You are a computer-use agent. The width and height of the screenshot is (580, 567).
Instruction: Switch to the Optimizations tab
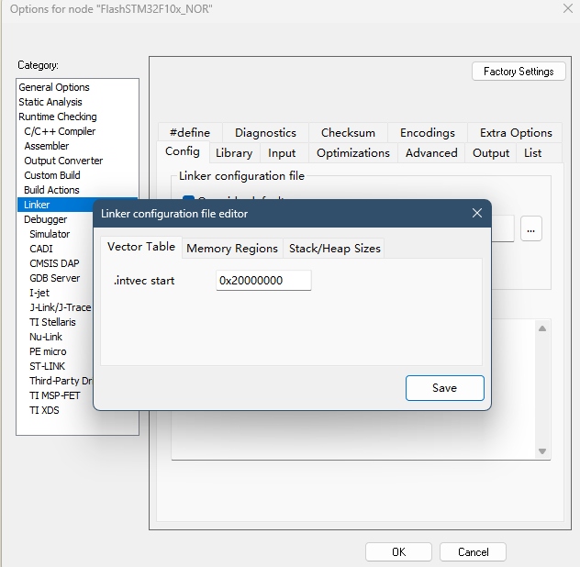[353, 153]
